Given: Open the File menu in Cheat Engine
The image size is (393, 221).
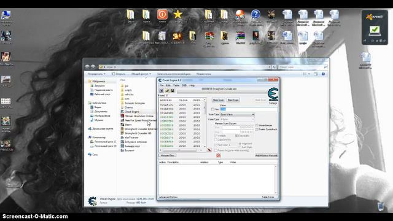Looking at the screenshot, I should tap(161, 85).
